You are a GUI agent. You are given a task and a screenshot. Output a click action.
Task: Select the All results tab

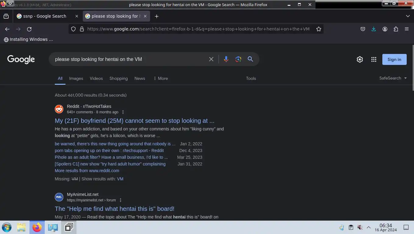coord(60,78)
